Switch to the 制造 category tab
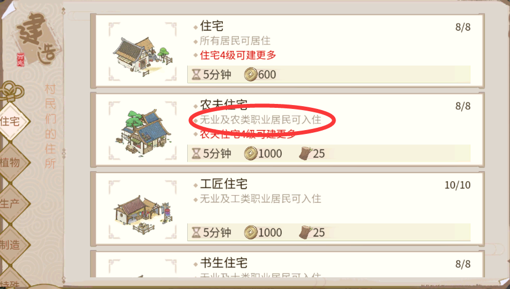This screenshot has width=510, height=289. tap(11, 245)
